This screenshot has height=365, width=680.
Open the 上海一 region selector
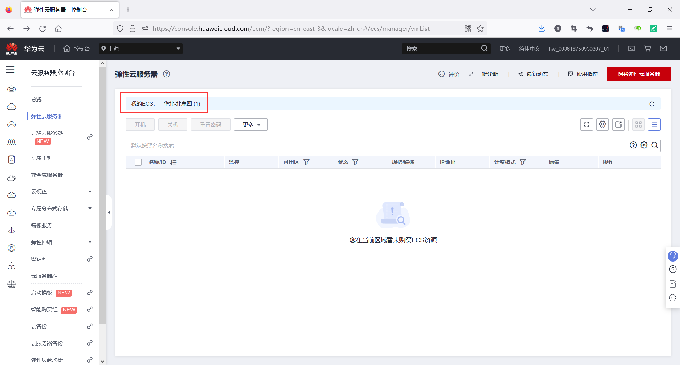pos(141,49)
